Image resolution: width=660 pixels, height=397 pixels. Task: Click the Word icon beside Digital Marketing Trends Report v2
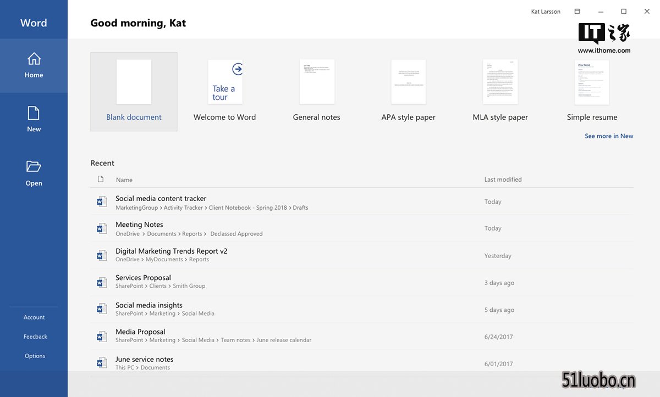click(x=102, y=255)
